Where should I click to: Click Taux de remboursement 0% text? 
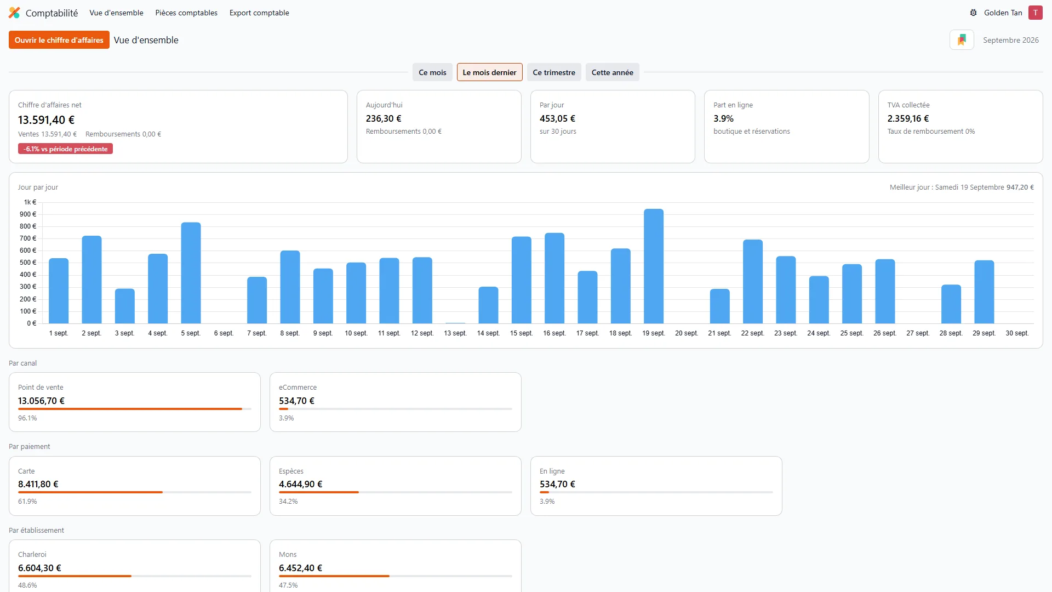click(931, 132)
